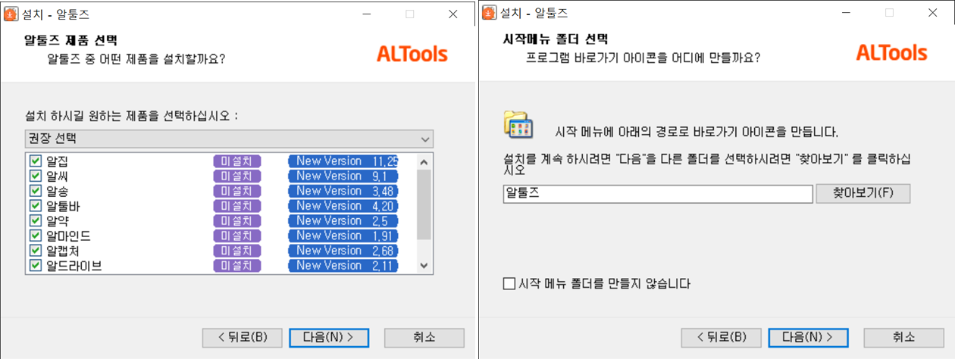Viewport: 955px width, 359px height.
Task: Click the New Version 1.91 label
Action: (343, 236)
